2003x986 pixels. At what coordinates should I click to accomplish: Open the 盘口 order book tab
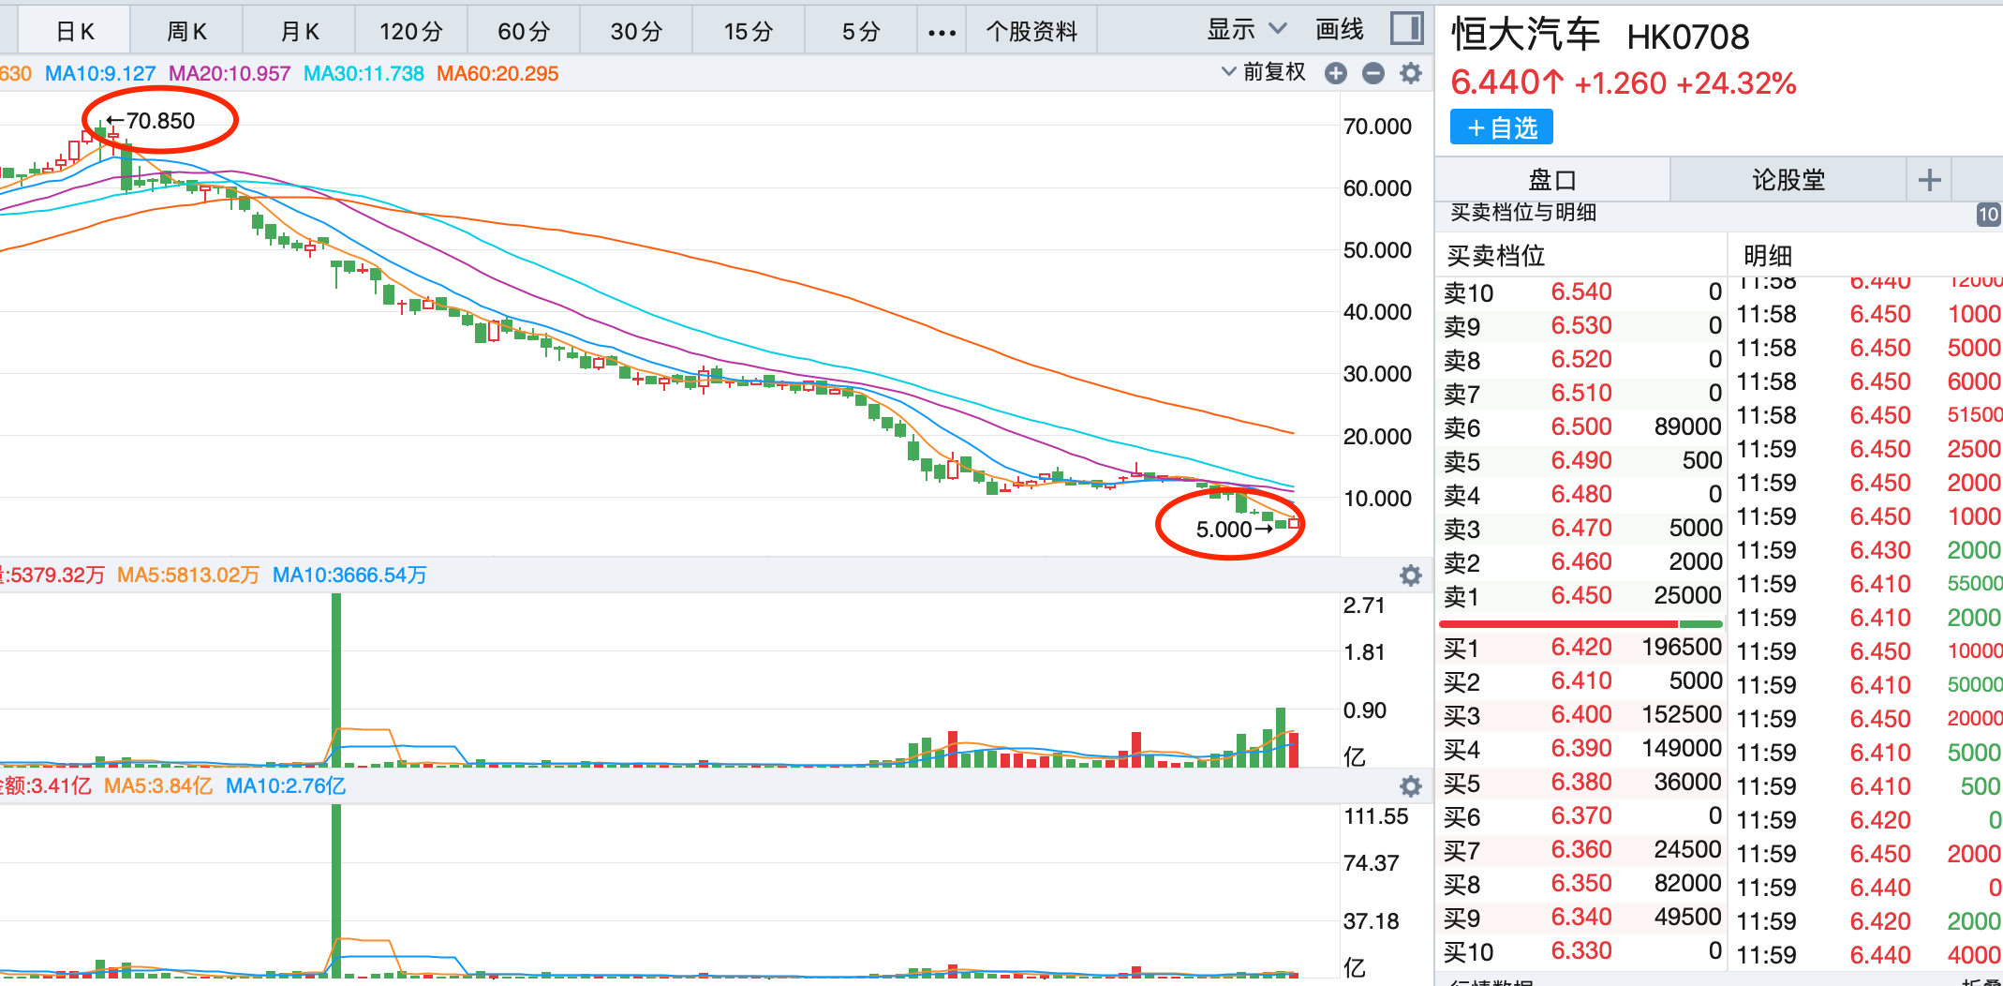click(1552, 180)
